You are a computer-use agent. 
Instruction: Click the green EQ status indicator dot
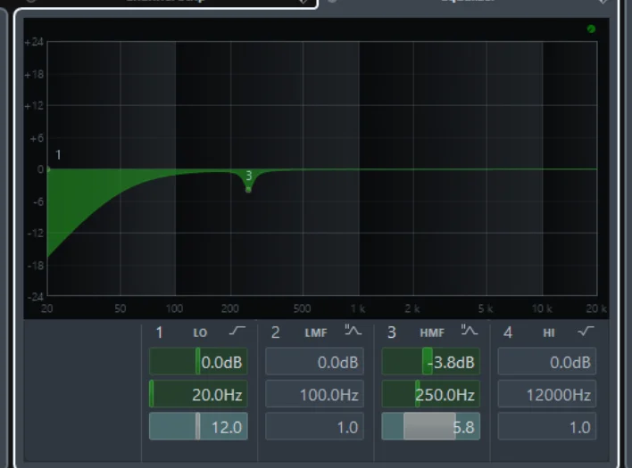pos(591,29)
